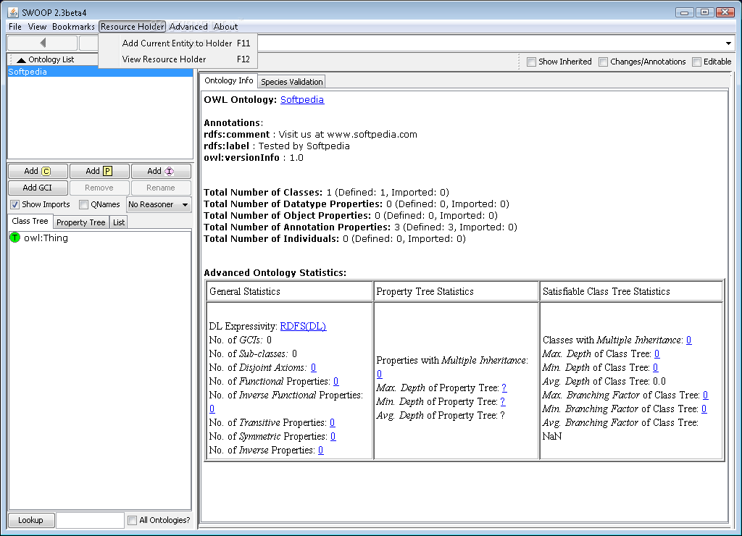
Task: Click the Total Number of Classes line
Action: pyautogui.click(x=326, y=193)
